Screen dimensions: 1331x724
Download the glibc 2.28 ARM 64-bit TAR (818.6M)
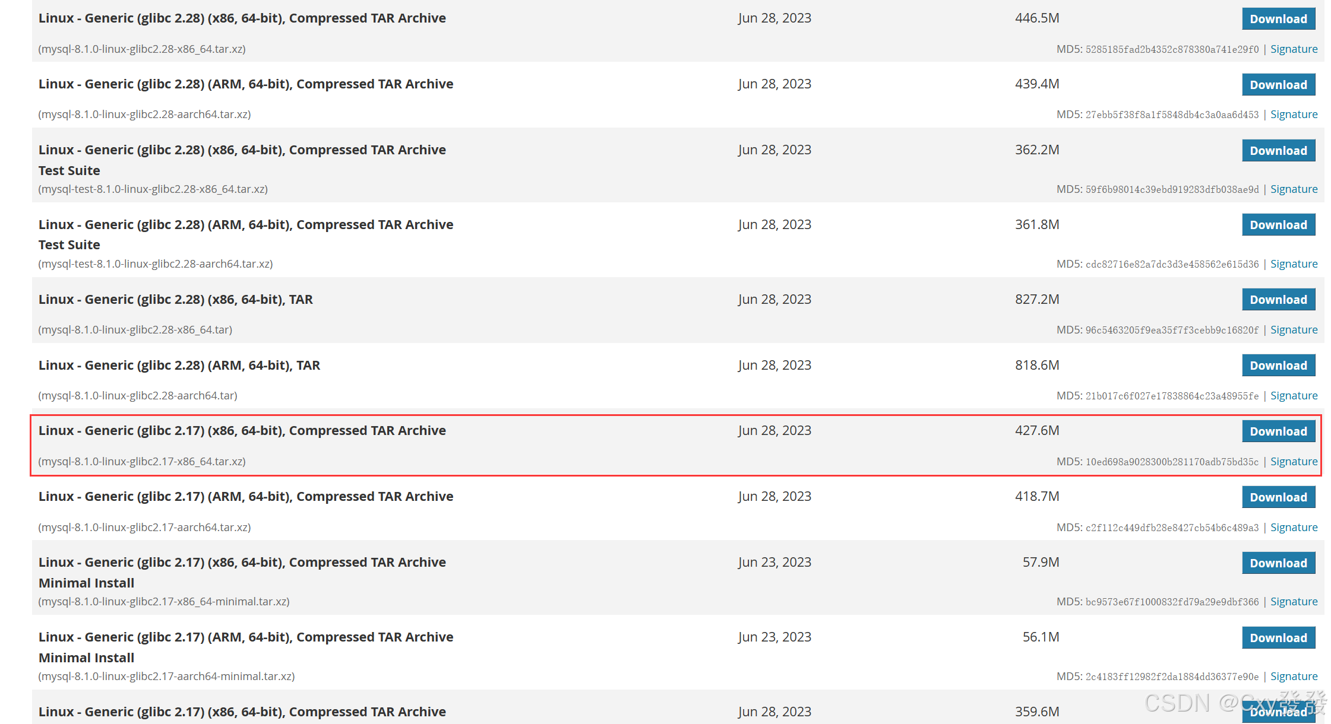click(x=1278, y=366)
